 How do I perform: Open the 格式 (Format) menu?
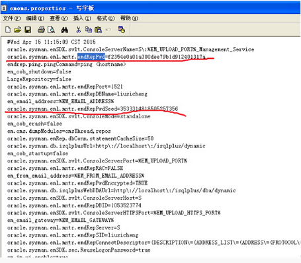point(106,18)
